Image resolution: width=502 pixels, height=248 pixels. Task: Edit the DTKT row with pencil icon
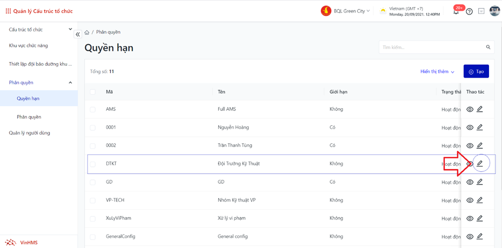(479, 164)
